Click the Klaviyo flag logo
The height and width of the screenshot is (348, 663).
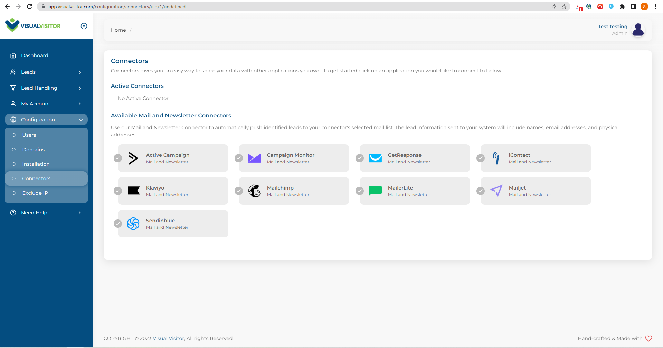point(133,191)
